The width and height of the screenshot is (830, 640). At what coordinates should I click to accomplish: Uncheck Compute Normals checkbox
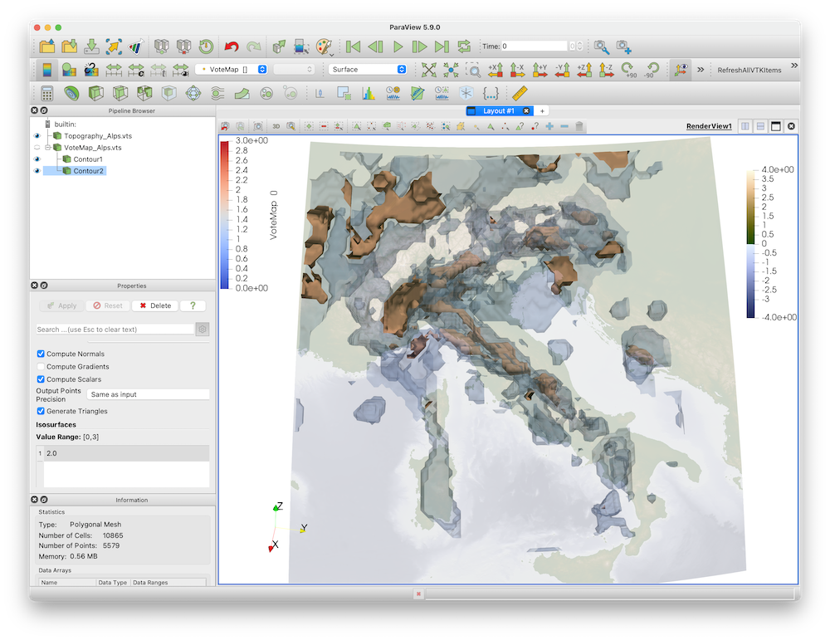tap(41, 354)
